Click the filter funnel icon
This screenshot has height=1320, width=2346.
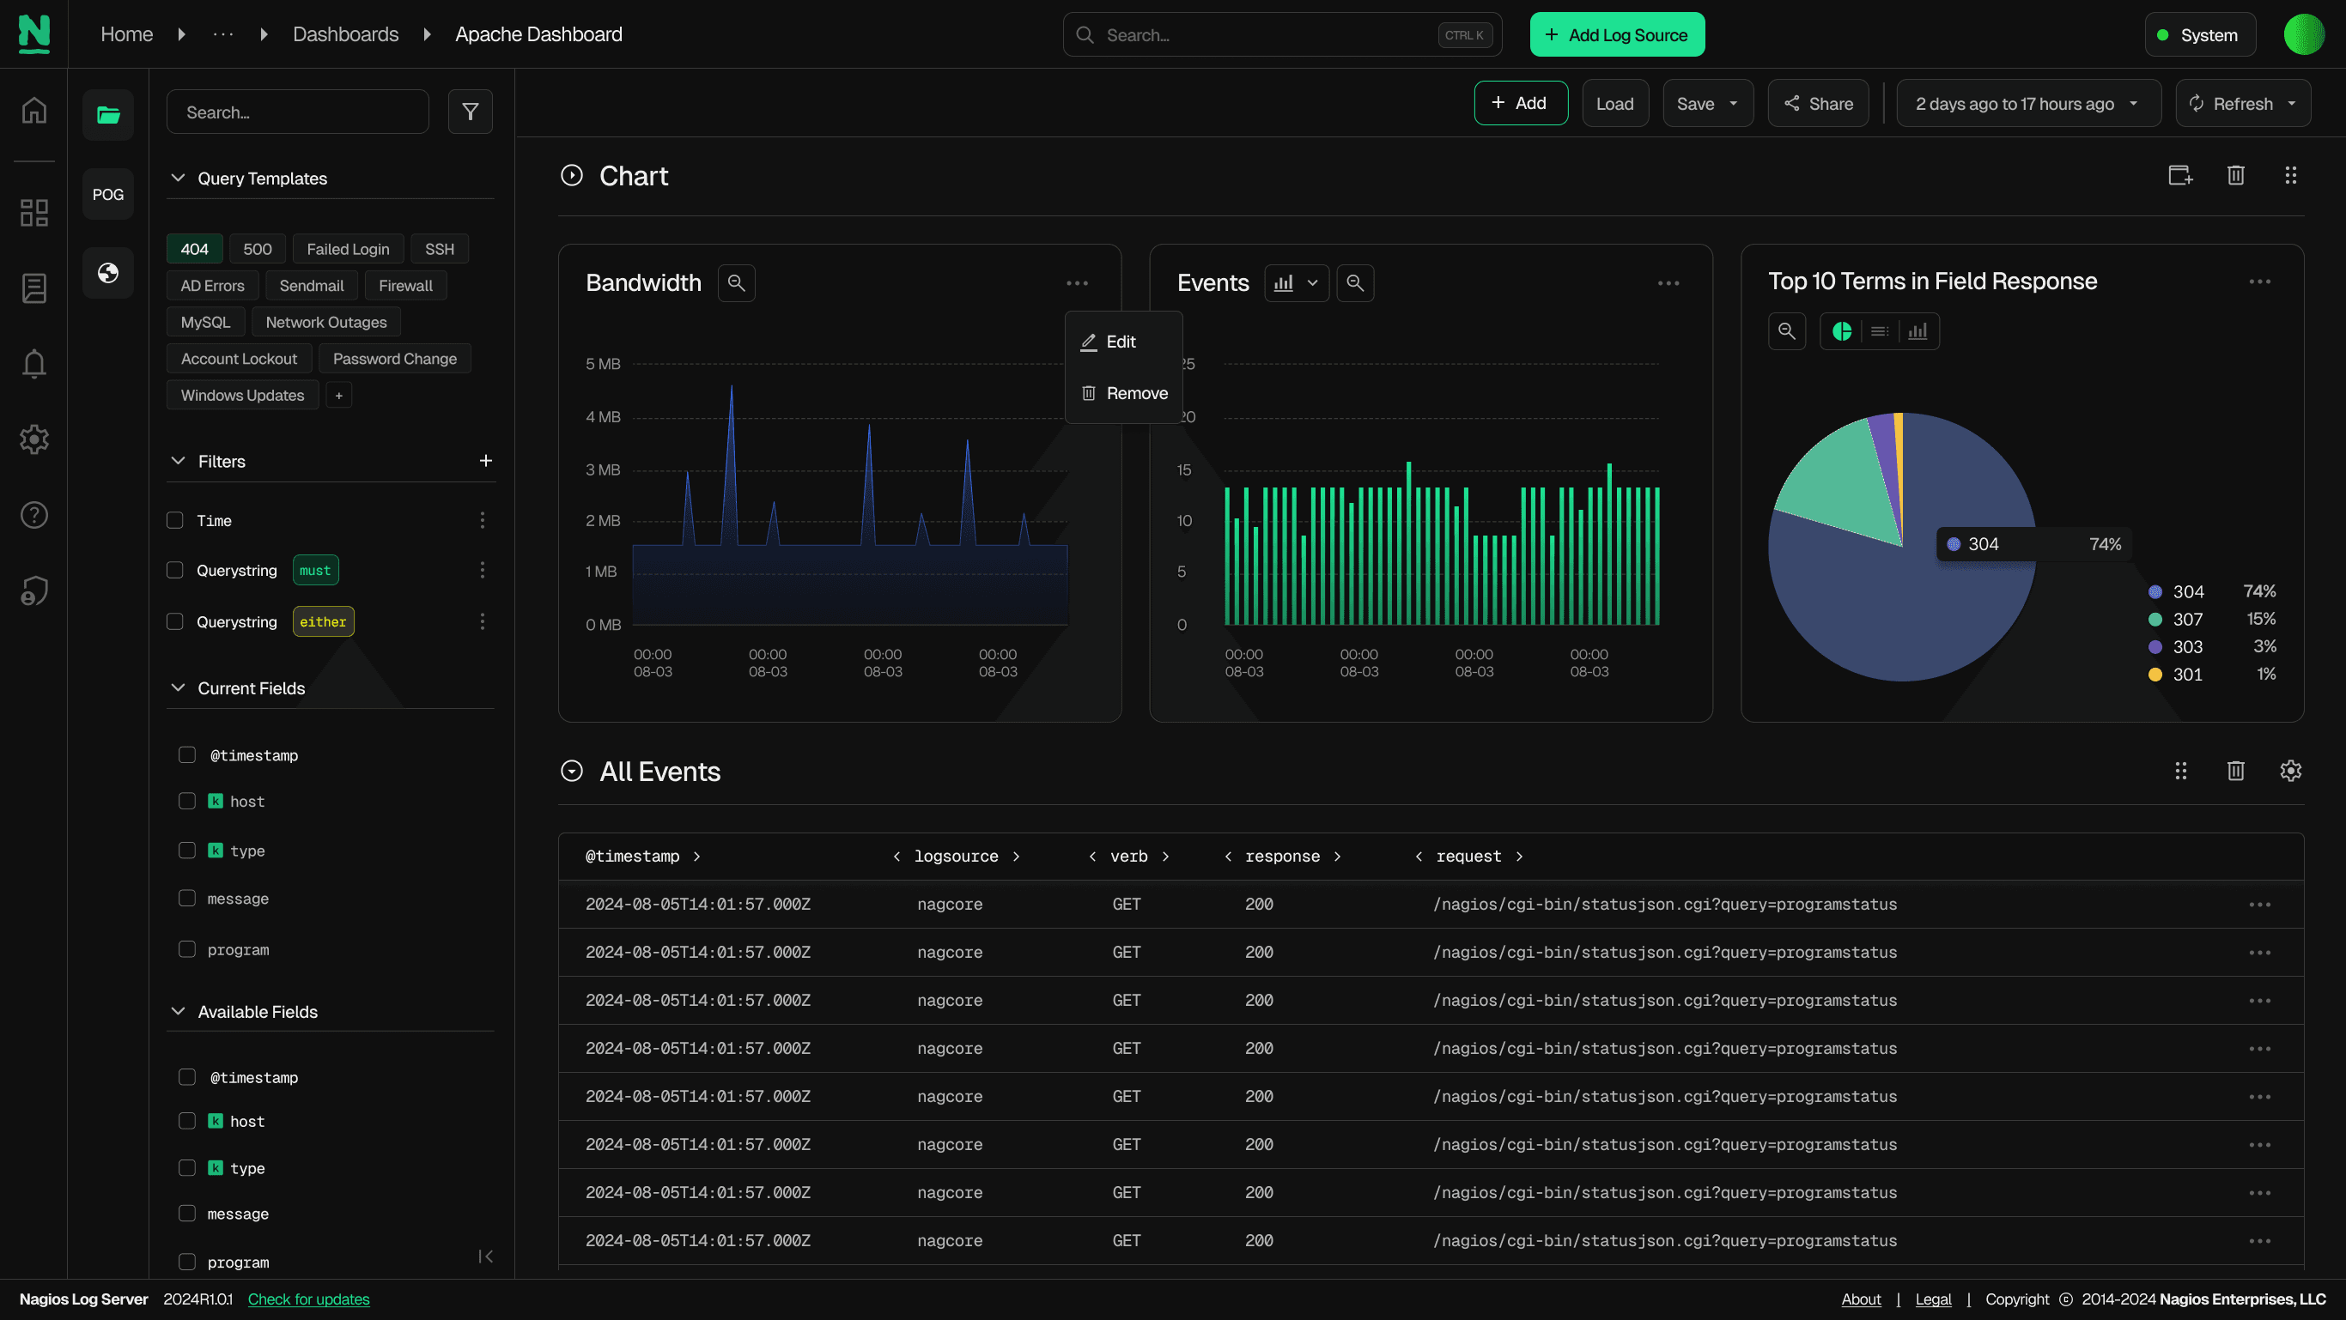coord(470,111)
